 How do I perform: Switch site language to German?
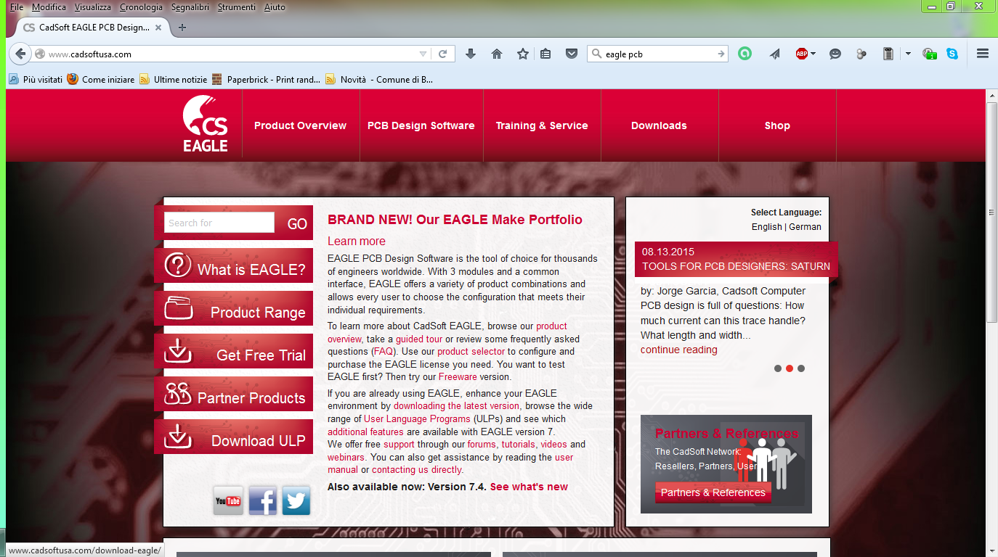(x=805, y=227)
